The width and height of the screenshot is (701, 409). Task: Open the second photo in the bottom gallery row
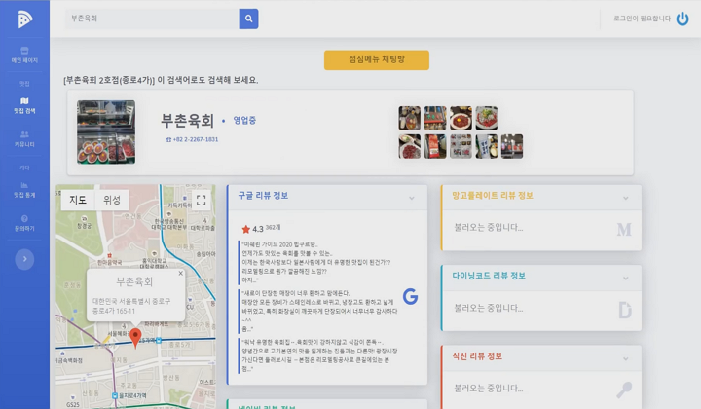click(435, 146)
